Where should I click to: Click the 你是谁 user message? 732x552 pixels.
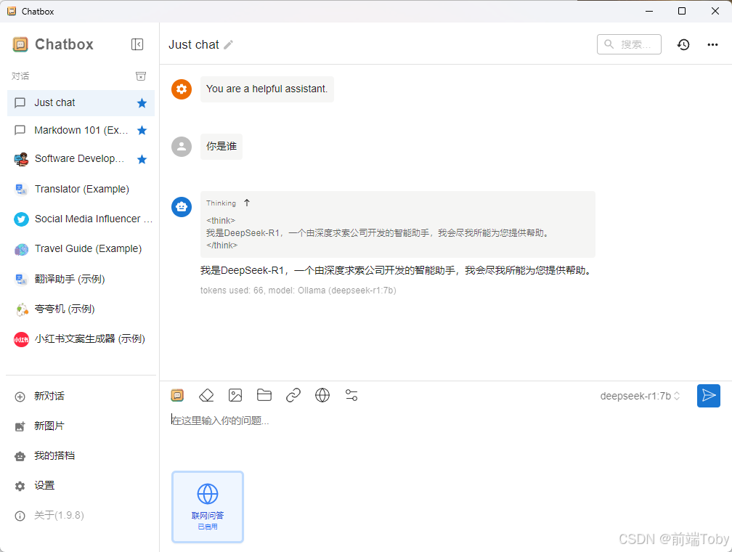pyautogui.click(x=221, y=147)
